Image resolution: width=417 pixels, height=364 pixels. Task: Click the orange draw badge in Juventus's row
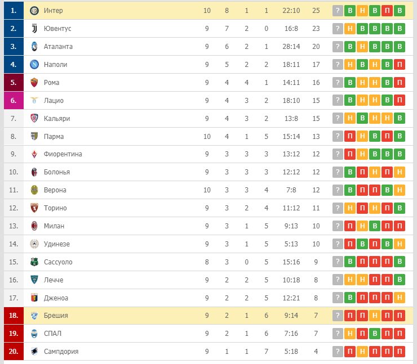tap(350, 29)
